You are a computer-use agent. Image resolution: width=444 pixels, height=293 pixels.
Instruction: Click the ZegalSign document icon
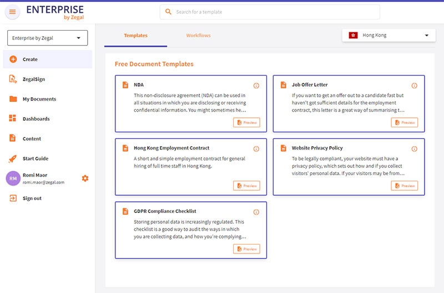point(13,79)
